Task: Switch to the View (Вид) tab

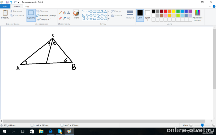Action: (x=27, y=6)
